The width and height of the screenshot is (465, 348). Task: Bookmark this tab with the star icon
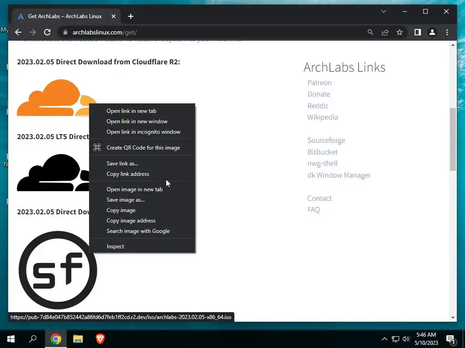[x=400, y=32]
